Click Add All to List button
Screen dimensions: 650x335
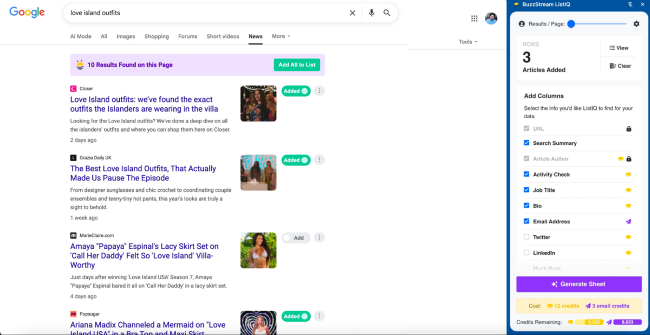coord(297,65)
